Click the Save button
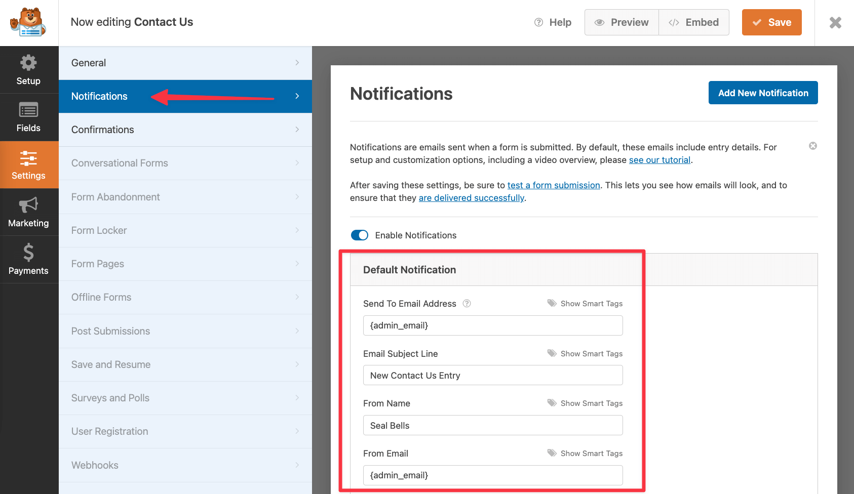The width and height of the screenshot is (854, 494). (771, 22)
